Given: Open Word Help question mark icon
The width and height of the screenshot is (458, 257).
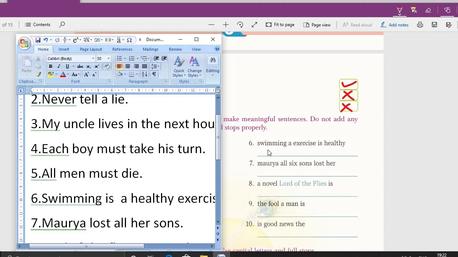Looking at the screenshot, I should (217, 49).
